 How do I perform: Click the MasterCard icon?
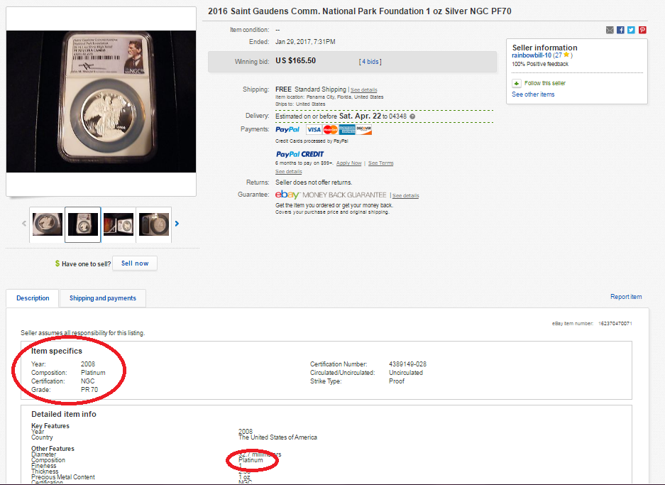pos(331,129)
